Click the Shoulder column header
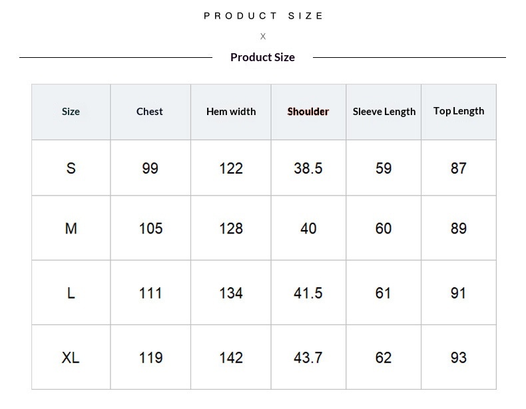This screenshot has height=409, width=526. (x=308, y=112)
